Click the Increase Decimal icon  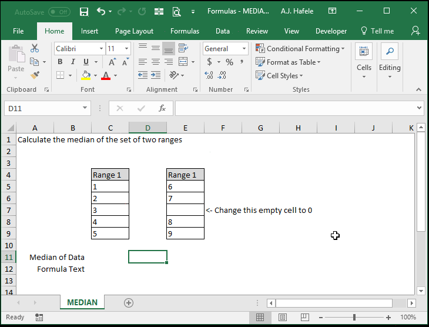click(209, 75)
